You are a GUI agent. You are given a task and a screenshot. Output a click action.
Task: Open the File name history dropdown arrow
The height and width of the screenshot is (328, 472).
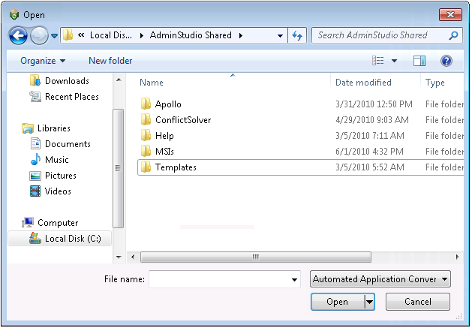tap(295, 280)
